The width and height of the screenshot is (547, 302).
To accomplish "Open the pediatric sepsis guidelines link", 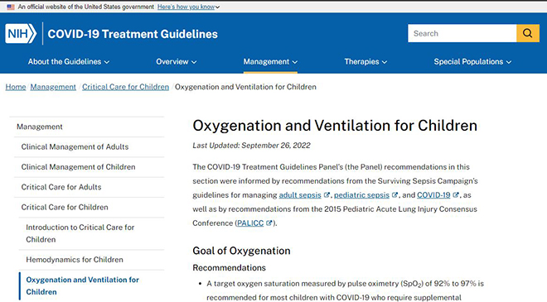I will (361, 195).
